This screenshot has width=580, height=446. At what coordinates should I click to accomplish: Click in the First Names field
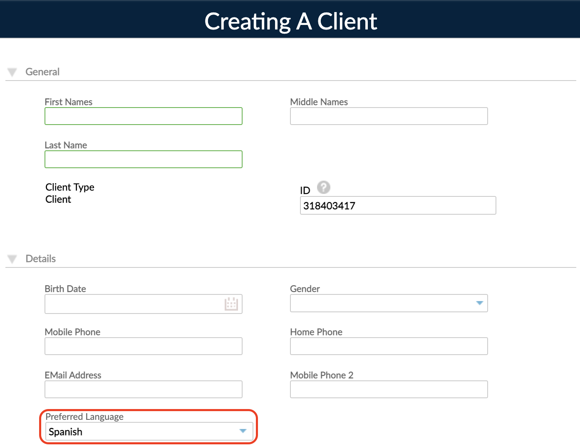(143, 116)
